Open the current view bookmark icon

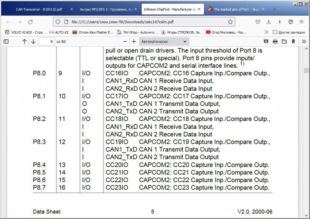click(293, 41)
